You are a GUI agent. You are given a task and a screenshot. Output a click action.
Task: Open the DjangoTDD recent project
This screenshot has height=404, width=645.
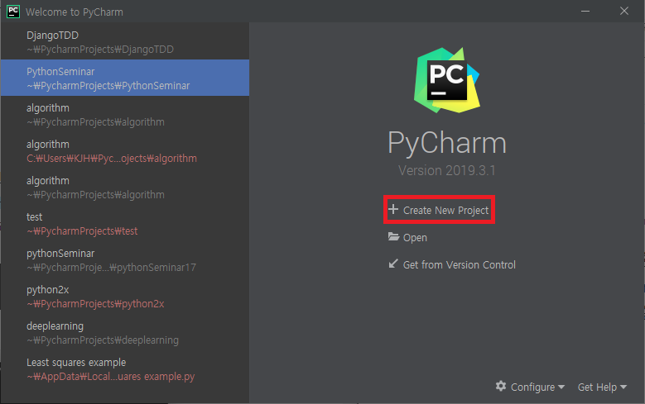coord(125,41)
